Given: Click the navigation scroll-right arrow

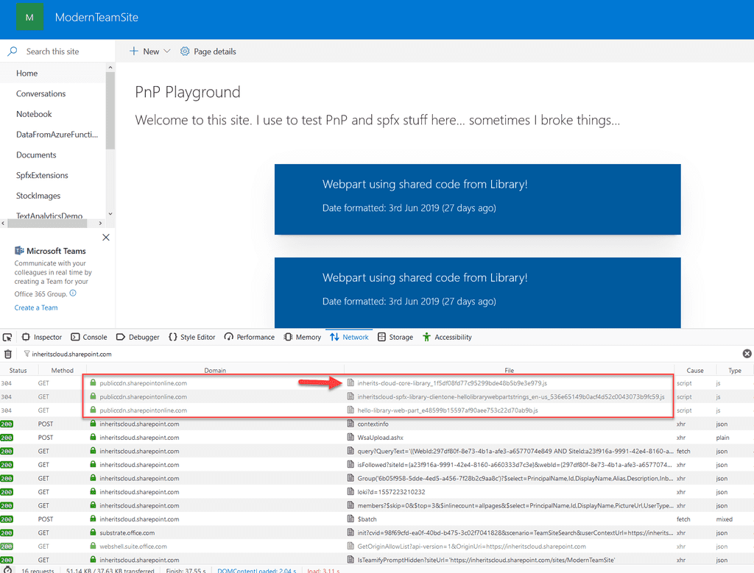Looking at the screenshot, I should [100, 224].
